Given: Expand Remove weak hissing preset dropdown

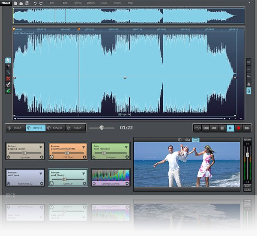Looking at the screenshot, I should coord(84,173).
